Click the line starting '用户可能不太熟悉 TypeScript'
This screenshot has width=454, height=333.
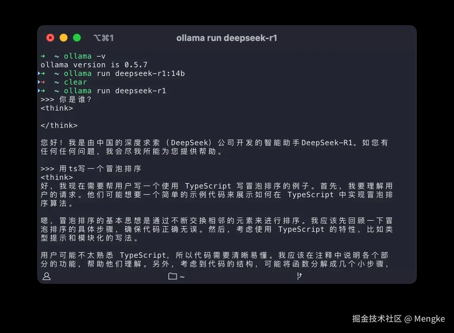214,255
